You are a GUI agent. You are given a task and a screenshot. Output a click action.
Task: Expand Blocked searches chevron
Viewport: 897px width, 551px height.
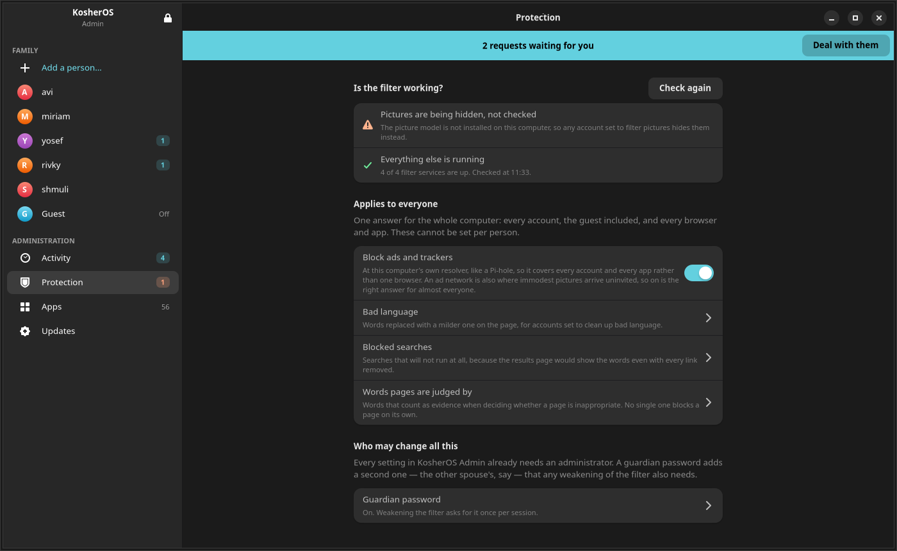point(708,358)
